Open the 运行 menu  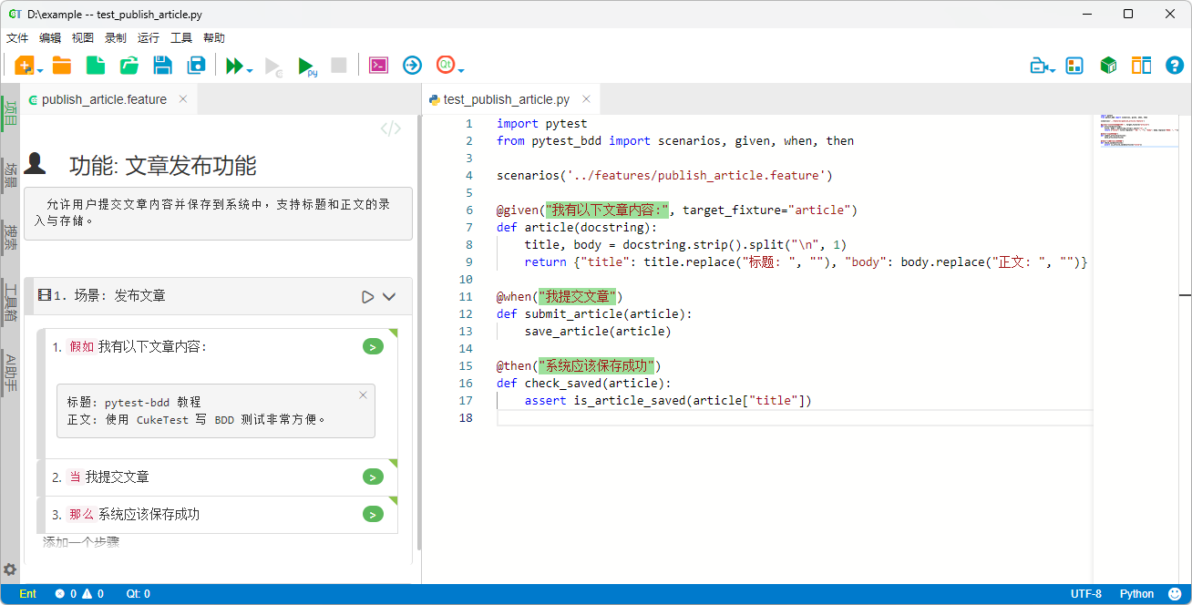(x=149, y=37)
